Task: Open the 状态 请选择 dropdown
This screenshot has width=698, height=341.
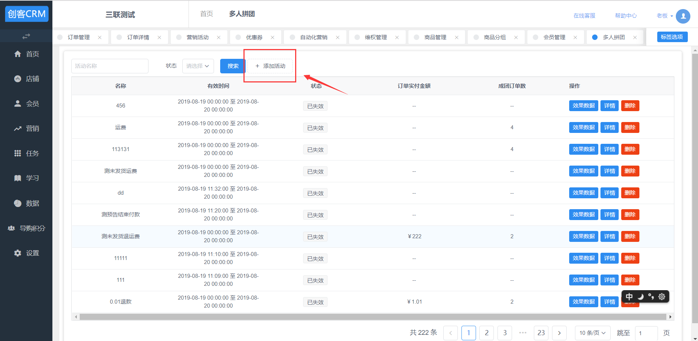Action: click(x=198, y=66)
